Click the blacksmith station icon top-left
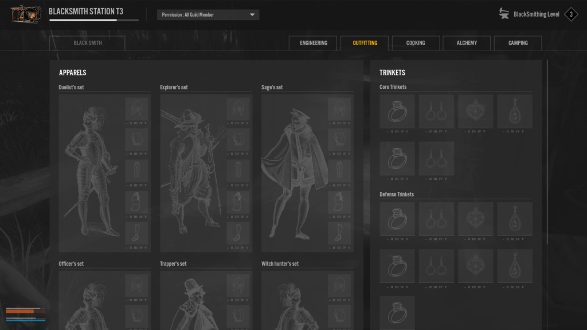587x330 pixels. pyautogui.click(x=26, y=14)
